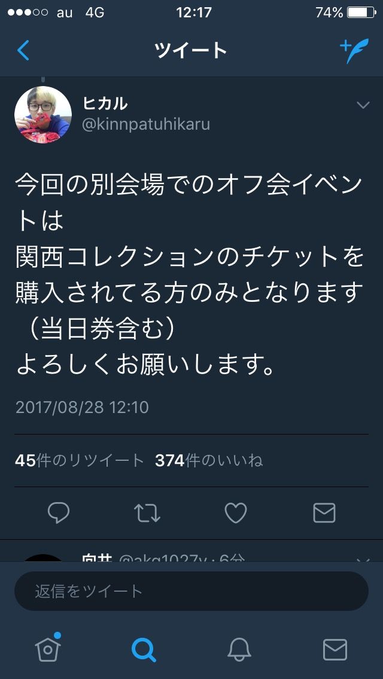The image size is (383, 679).
Task: Open the Home tab in the bottom bar
Action: coord(48,647)
